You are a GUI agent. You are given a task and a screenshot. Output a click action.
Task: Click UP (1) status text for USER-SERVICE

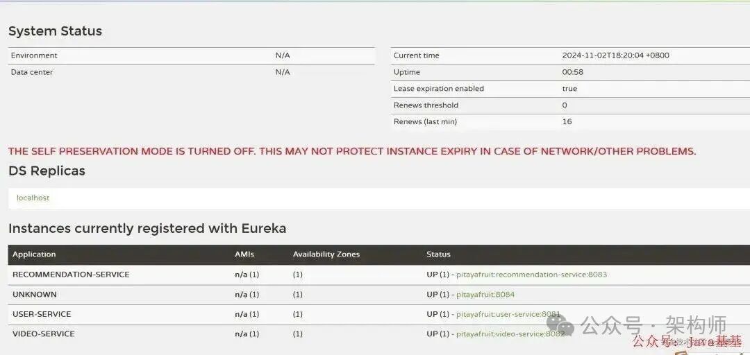pos(437,314)
